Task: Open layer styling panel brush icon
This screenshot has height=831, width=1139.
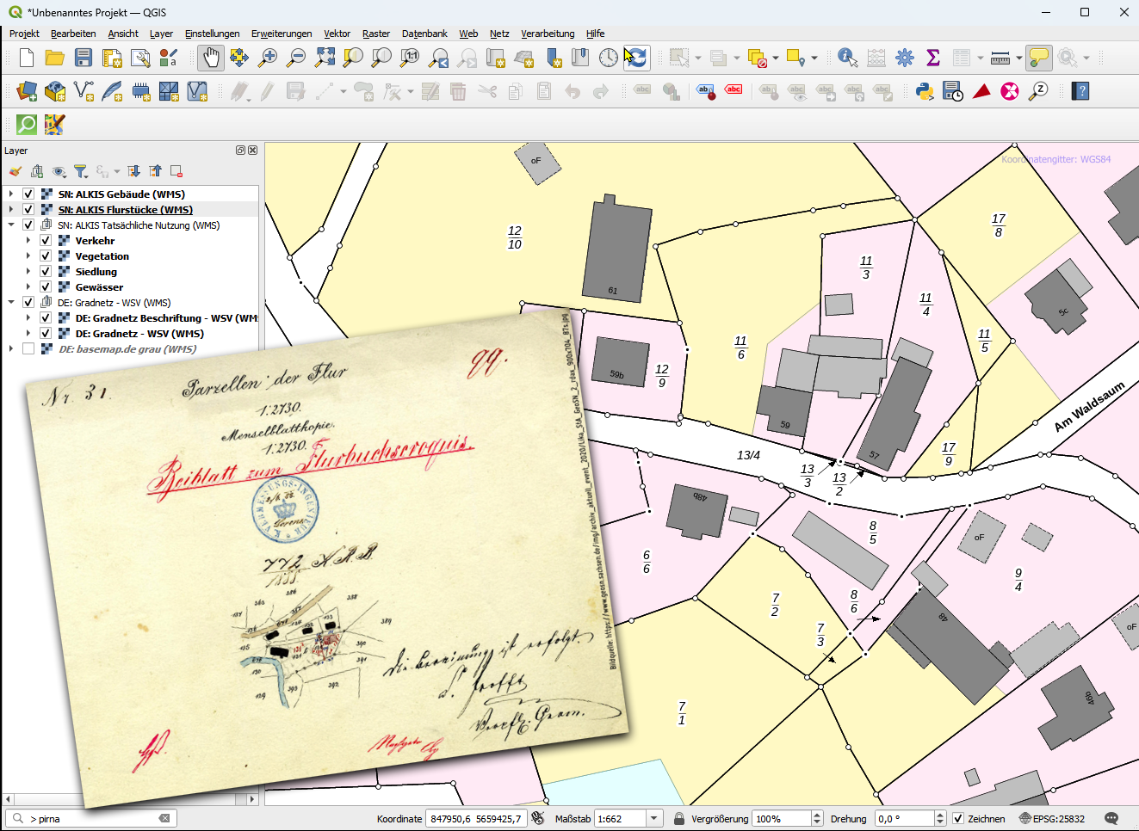Action: pos(15,171)
